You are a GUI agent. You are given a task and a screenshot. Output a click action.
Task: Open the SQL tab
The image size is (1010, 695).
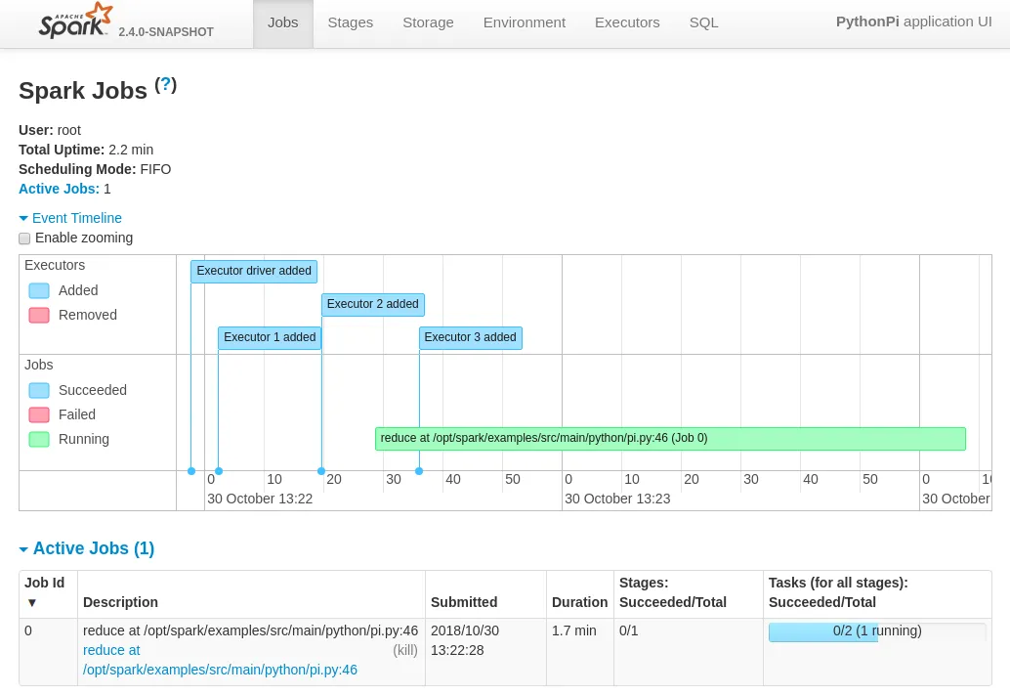click(x=703, y=23)
